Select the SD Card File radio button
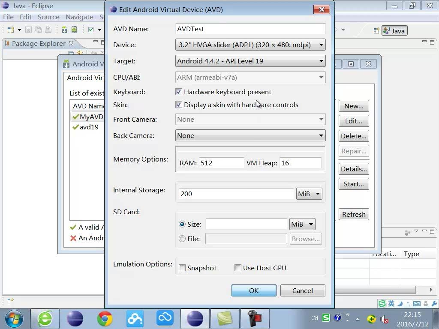439x329 pixels. 182,239
